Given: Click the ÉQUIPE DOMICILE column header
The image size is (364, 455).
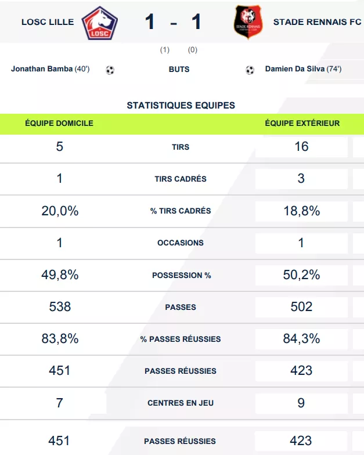Looking at the screenshot, I should click(x=59, y=124).
